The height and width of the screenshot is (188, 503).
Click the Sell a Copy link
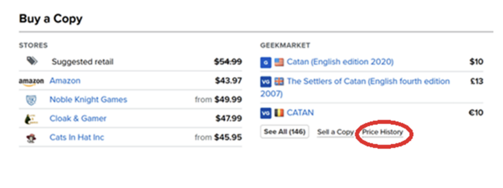[335, 132]
